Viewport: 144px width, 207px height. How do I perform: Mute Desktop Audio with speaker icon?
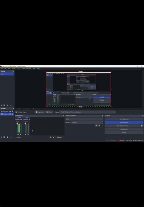[18, 134]
